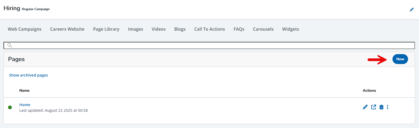This screenshot has width=419, height=128.
Task: Click the clipboard icon for Home page
Action: pyautogui.click(x=381, y=107)
